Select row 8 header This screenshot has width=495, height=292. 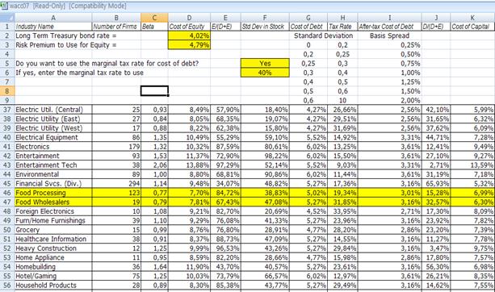(x=7, y=91)
